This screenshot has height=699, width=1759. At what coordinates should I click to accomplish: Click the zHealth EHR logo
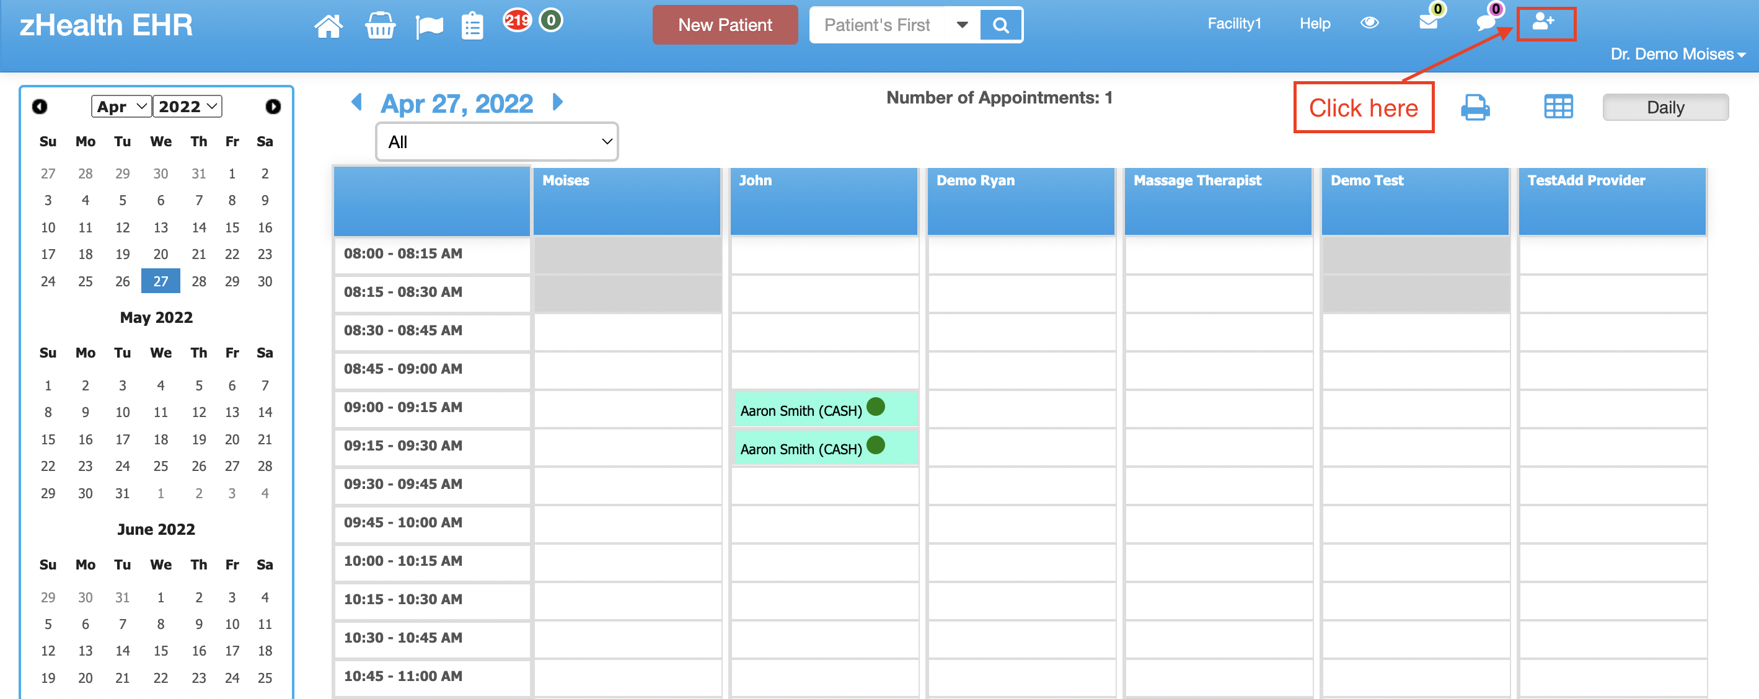[106, 25]
